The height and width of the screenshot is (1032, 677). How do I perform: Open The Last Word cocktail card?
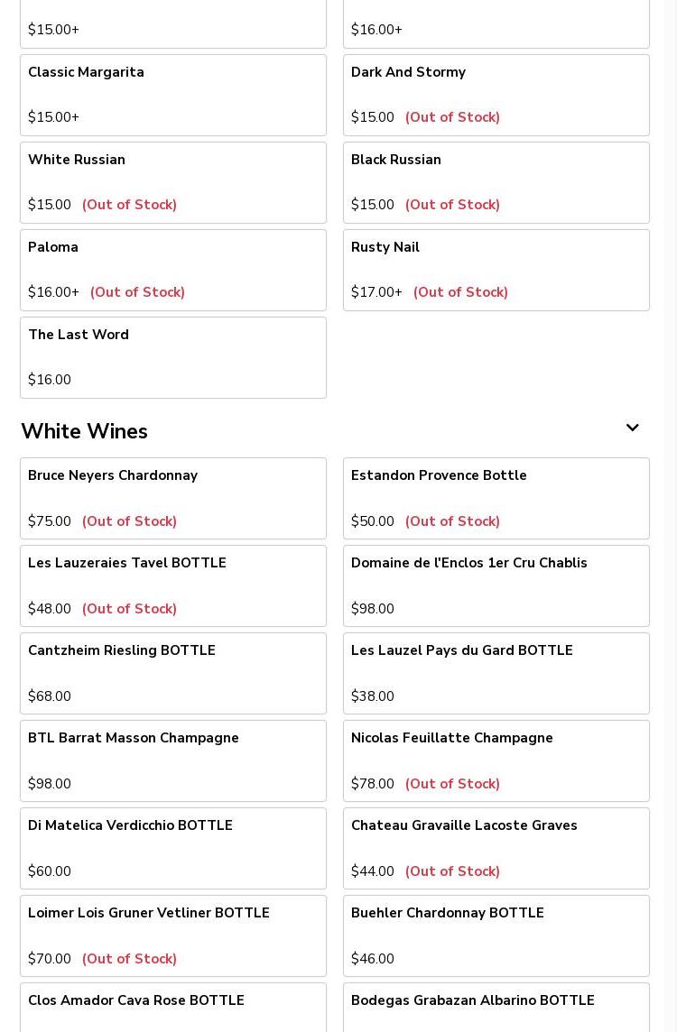point(173,357)
